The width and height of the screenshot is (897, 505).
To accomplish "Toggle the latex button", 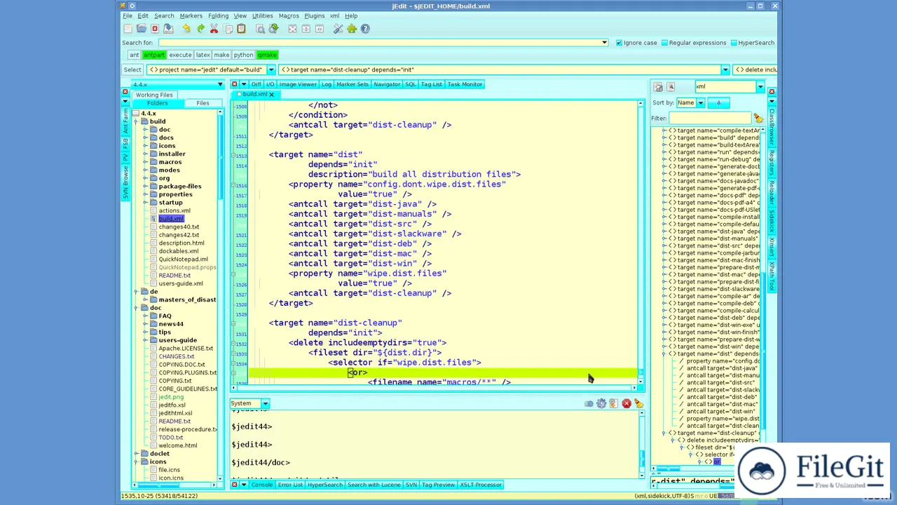I will (203, 55).
